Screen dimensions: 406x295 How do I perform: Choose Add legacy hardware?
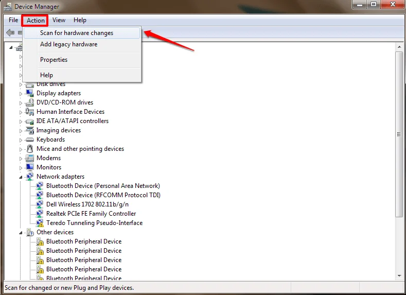tap(82, 44)
